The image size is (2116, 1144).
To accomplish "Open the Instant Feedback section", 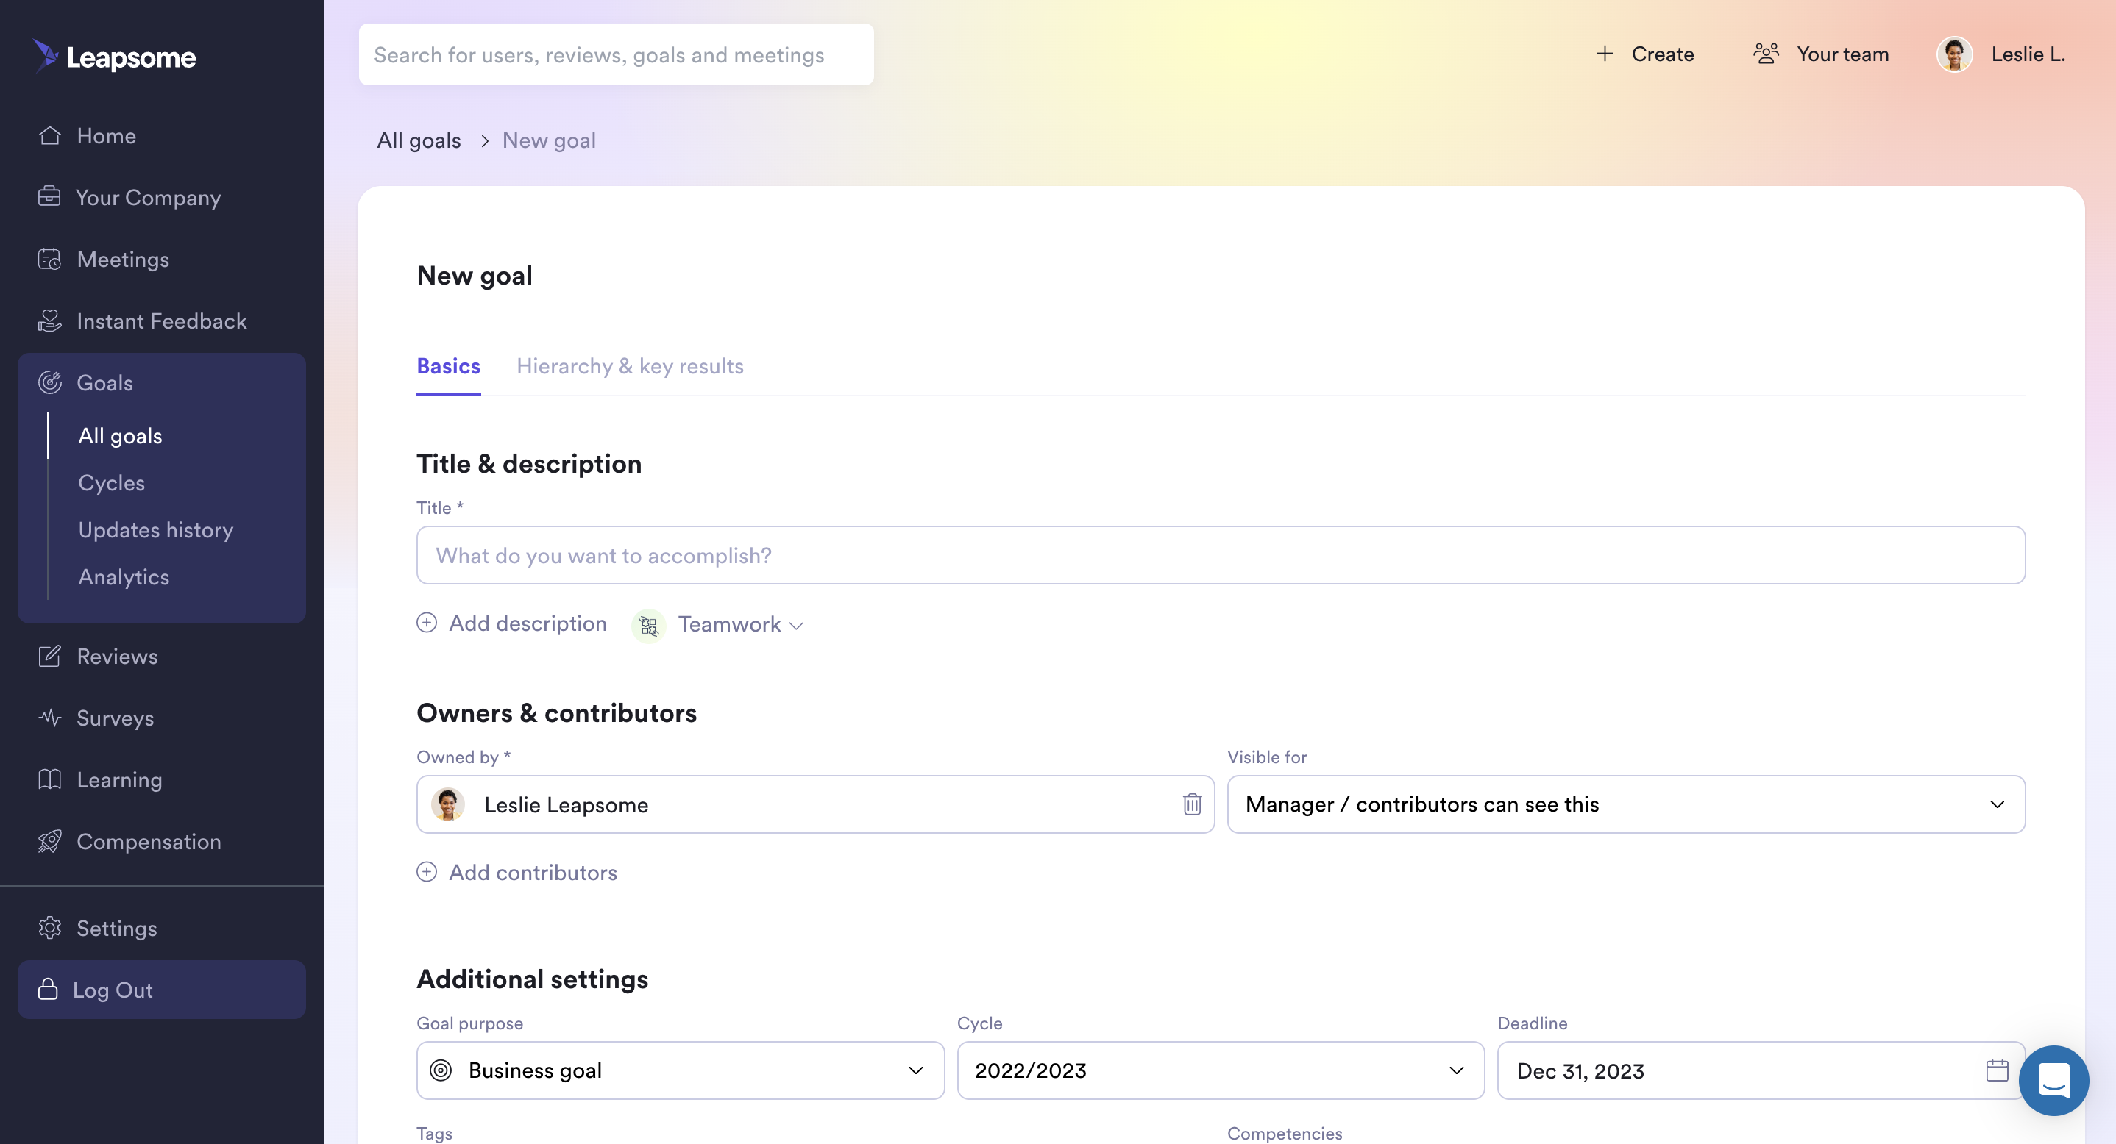I will point(161,321).
